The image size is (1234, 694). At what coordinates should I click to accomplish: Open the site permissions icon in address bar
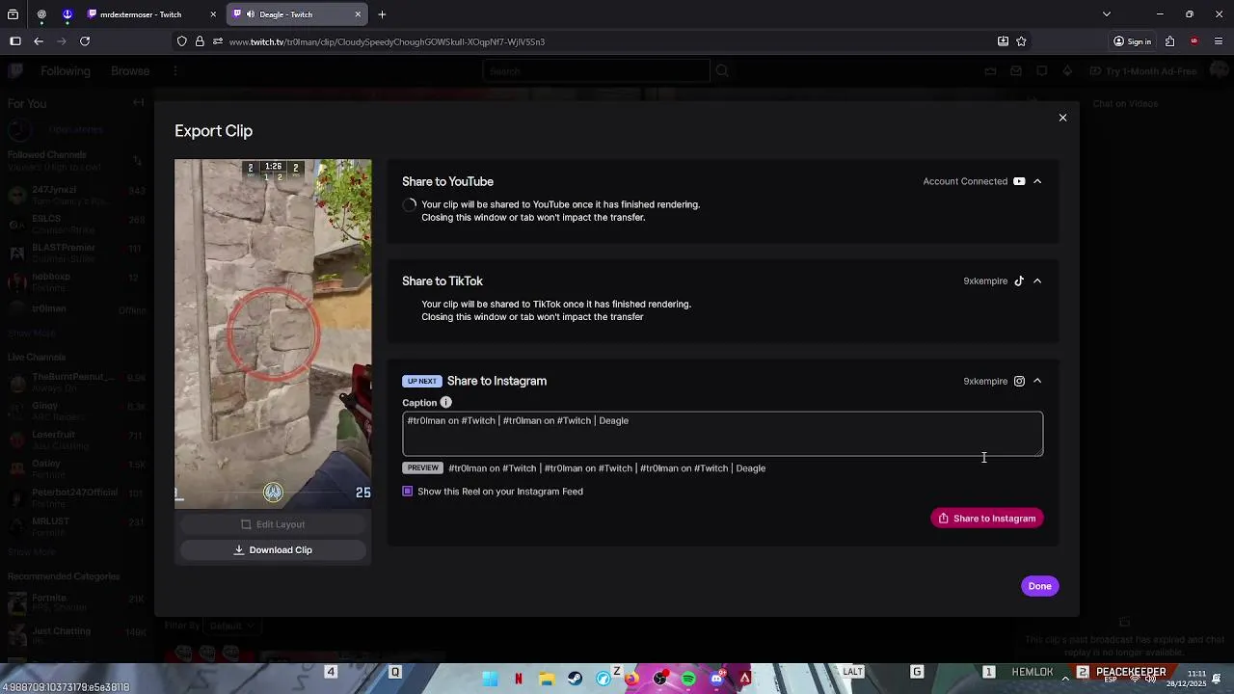(218, 41)
